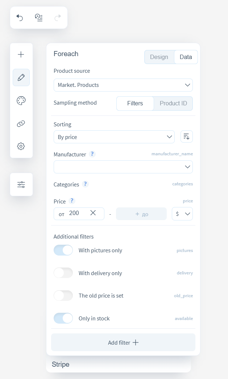
Task: Click the plus icon in the sidebar
Action: coord(21,55)
